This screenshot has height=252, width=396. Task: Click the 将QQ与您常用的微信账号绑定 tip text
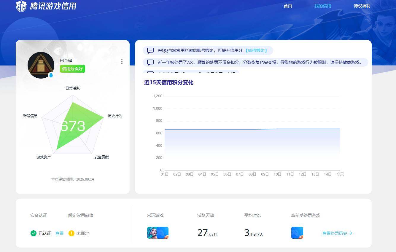(200, 50)
